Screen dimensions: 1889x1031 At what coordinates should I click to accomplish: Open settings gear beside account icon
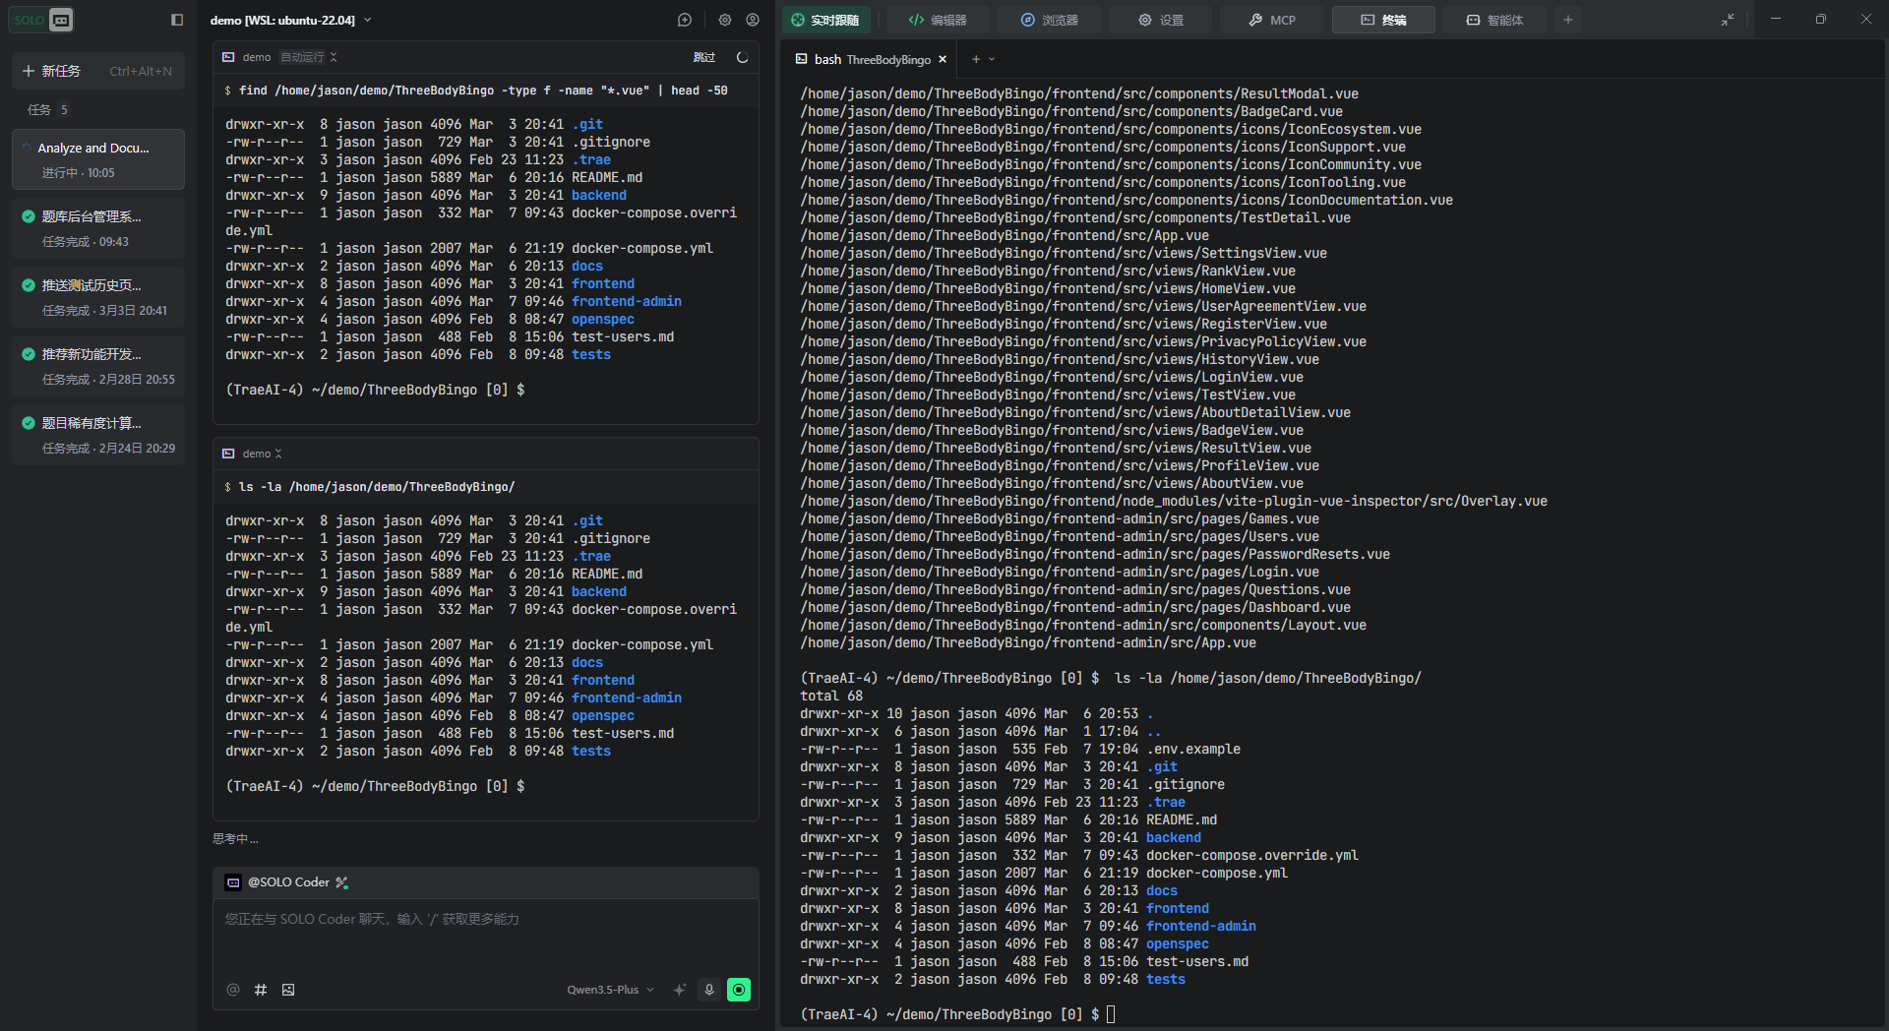click(x=725, y=20)
